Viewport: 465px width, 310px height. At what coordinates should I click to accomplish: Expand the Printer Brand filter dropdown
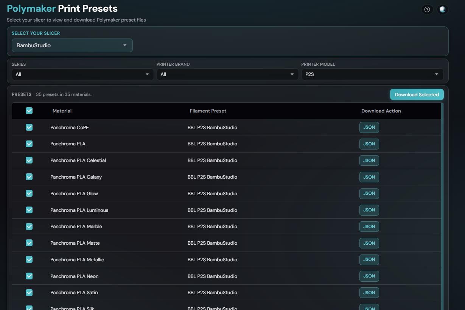tap(227, 74)
